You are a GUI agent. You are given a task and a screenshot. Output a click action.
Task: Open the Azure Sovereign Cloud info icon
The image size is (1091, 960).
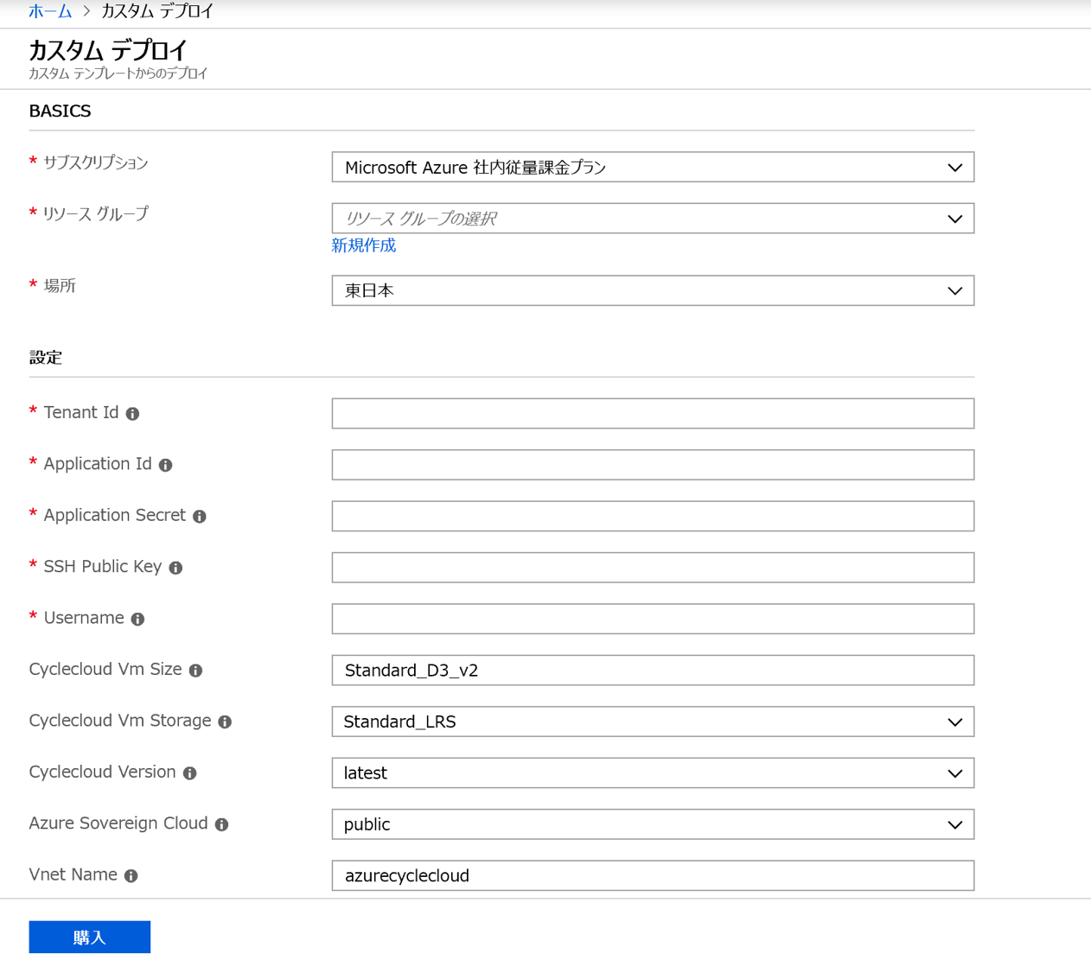220,824
